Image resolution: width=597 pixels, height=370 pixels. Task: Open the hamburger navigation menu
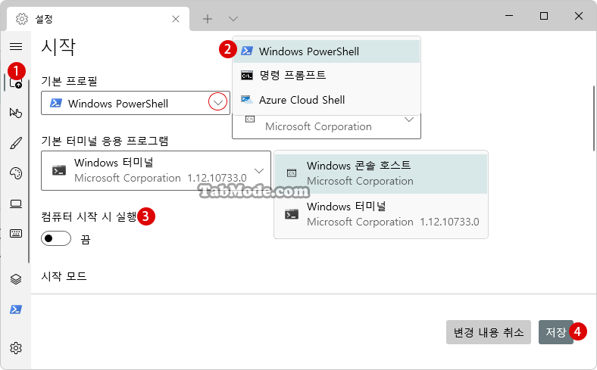[x=16, y=46]
